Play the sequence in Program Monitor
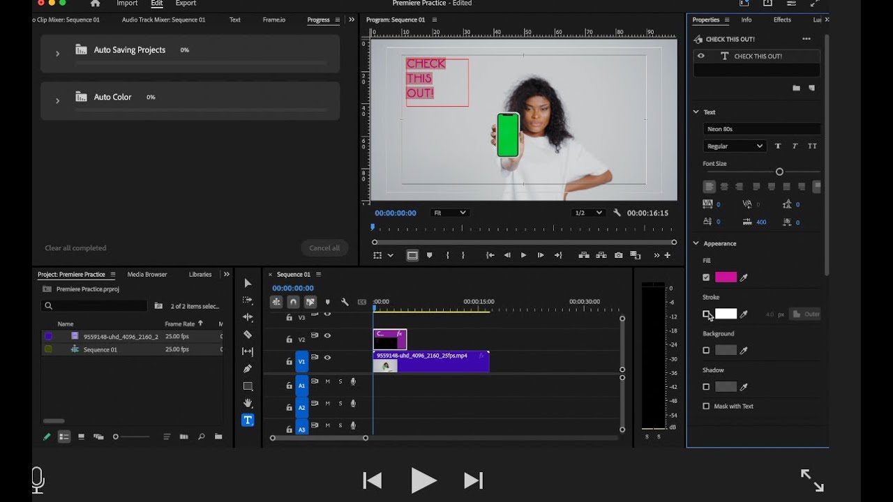Image resolution: width=893 pixels, height=502 pixels. pyautogui.click(x=523, y=255)
